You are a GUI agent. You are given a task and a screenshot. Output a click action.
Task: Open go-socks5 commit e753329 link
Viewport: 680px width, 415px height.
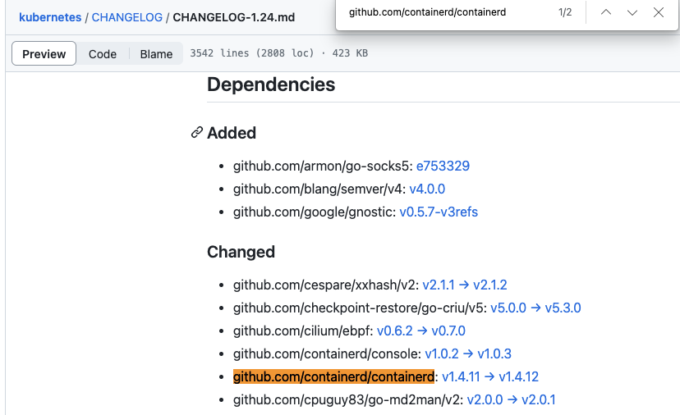click(x=443, y=166)
